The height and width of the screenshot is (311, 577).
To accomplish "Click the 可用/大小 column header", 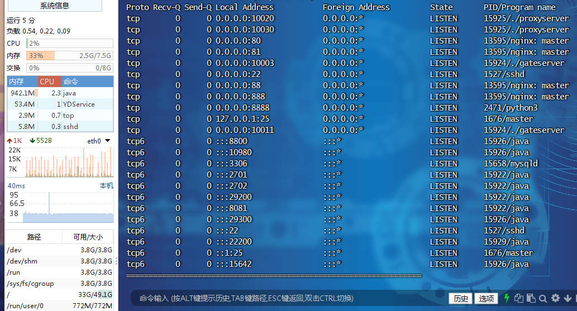I will [x=88, y=237].
